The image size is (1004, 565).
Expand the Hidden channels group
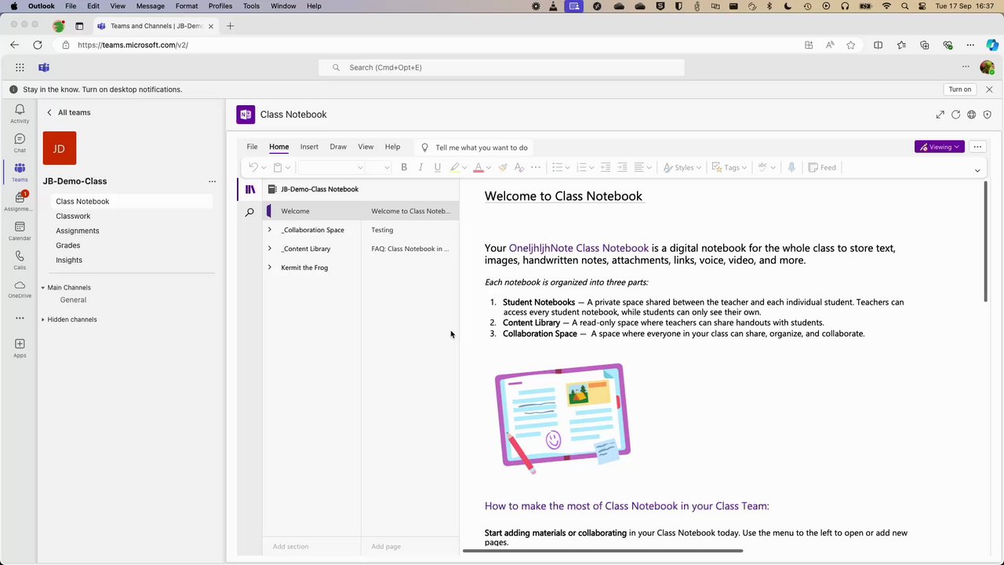tap(43, 319)
